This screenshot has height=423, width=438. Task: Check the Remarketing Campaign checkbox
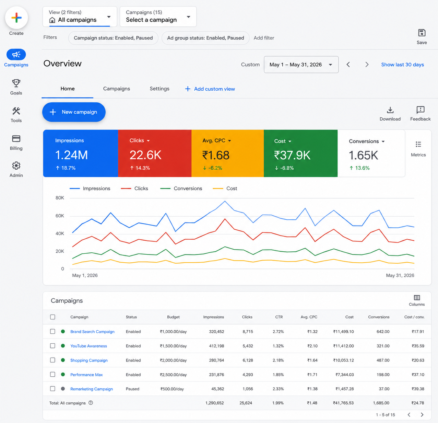point(52,389)
